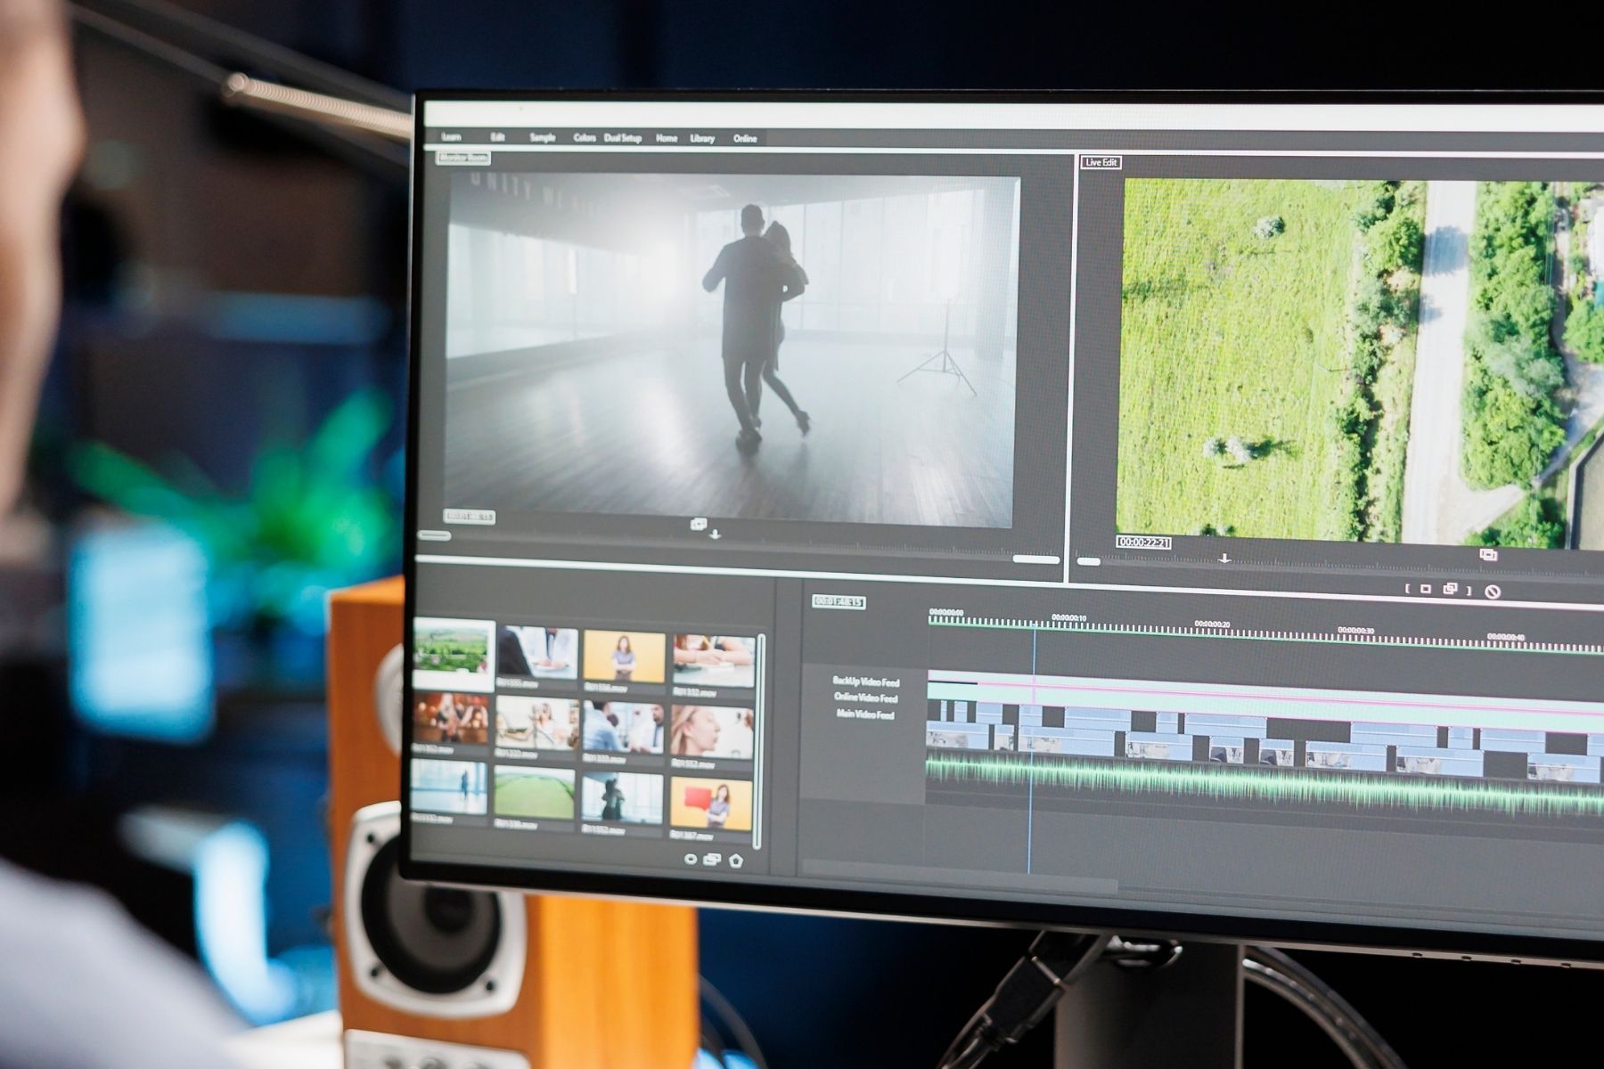Open the Colors menu
This screenshot has width=1604, height=1069.
[585, 138]
